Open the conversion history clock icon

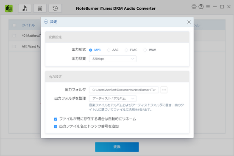point(55,8)
